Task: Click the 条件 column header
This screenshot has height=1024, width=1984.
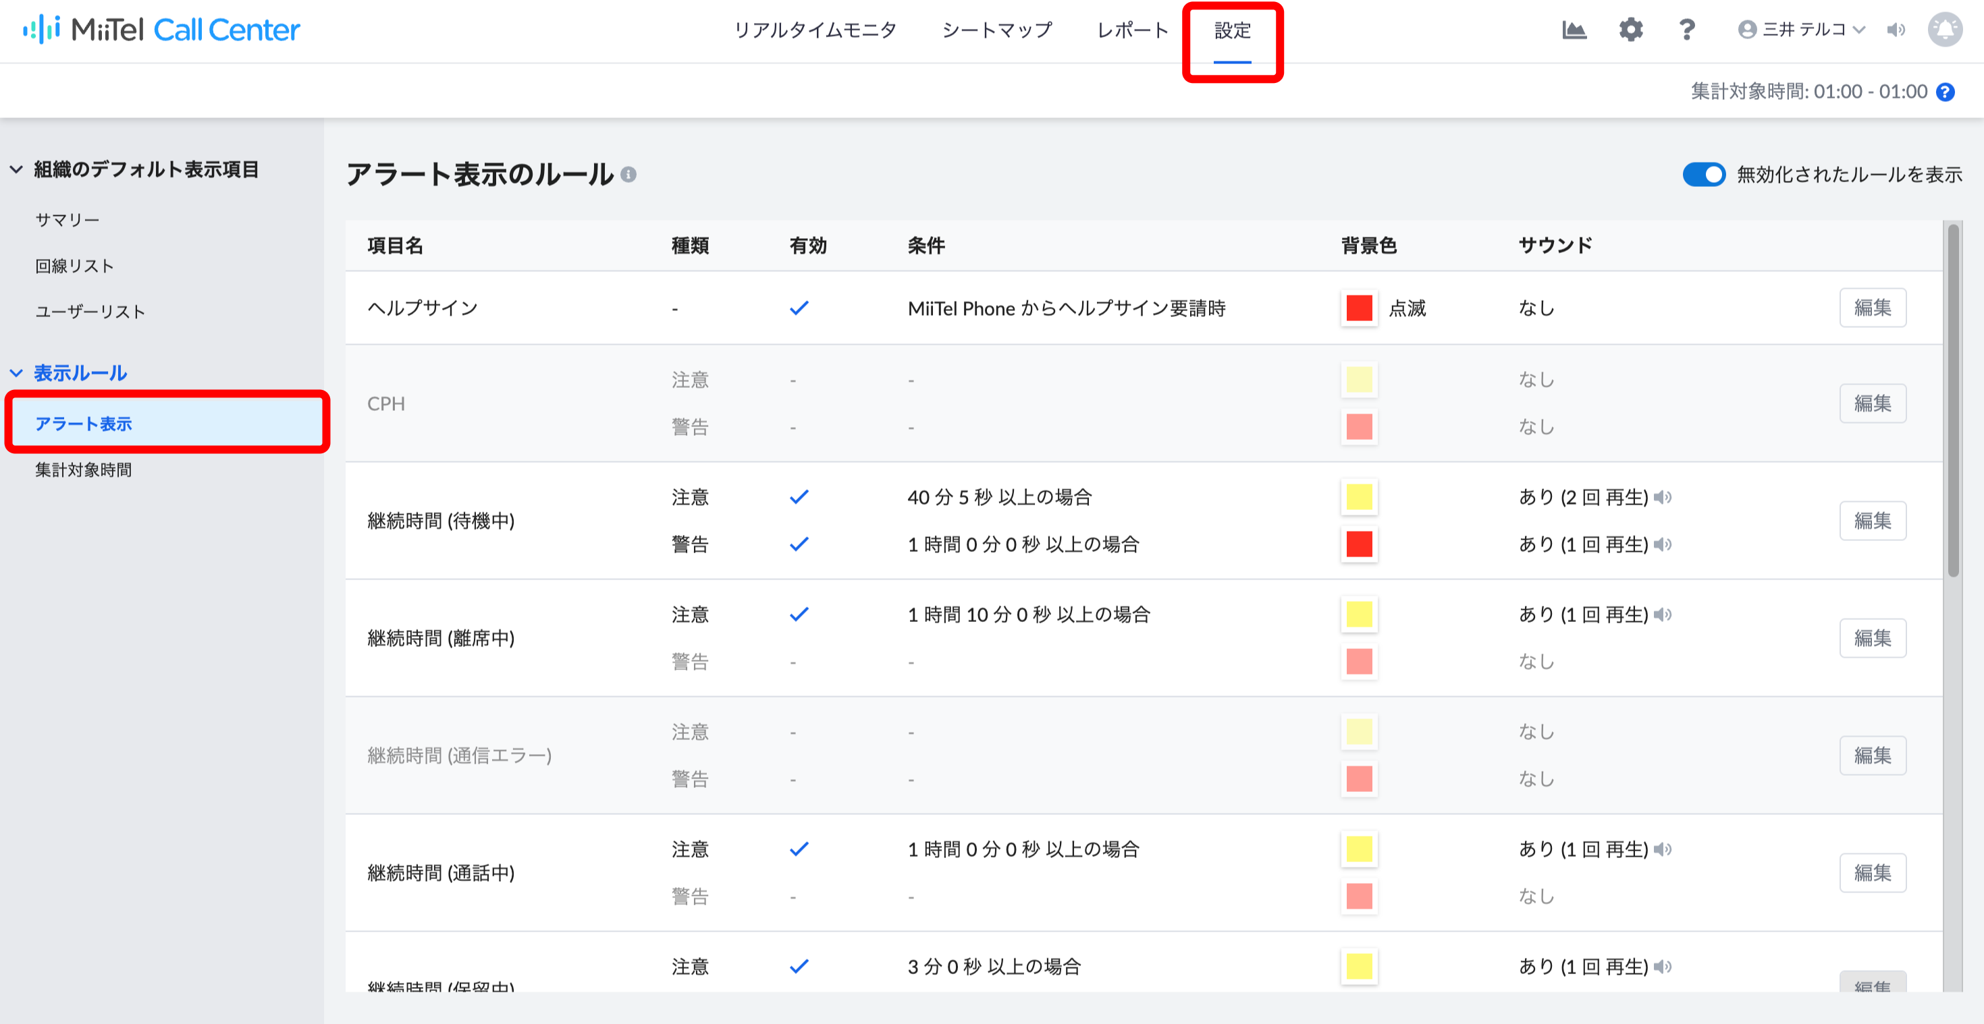Action: point(926,246)
